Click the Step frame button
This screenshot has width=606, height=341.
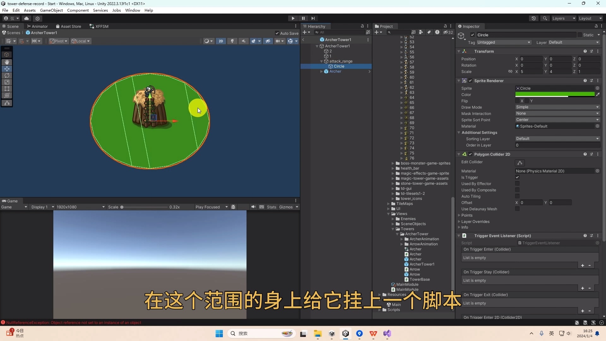click(x=313, y=18)
